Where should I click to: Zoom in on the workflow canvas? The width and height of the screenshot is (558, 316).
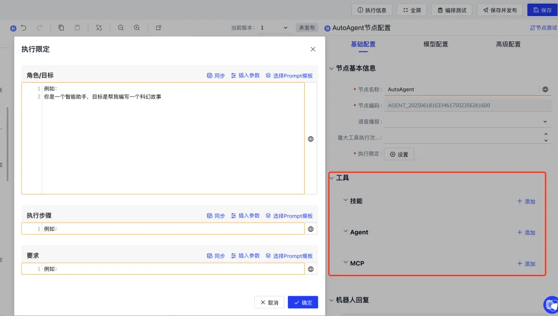tap(137, 27)
